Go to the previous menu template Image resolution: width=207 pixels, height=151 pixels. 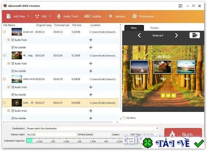click(139, 35)
